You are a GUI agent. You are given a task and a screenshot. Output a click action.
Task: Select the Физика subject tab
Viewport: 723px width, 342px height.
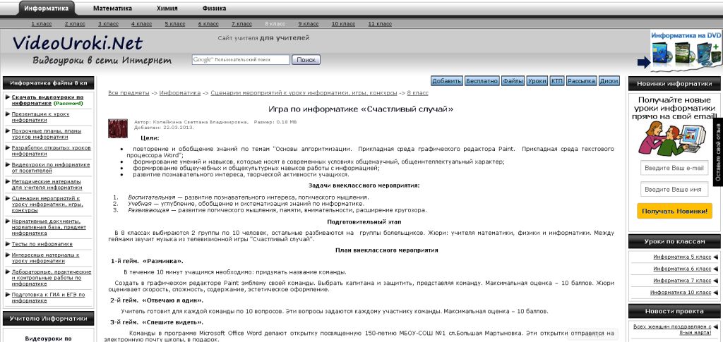point(214,9)
